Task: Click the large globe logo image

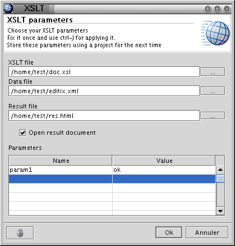Action: click(x=215, y=33)
